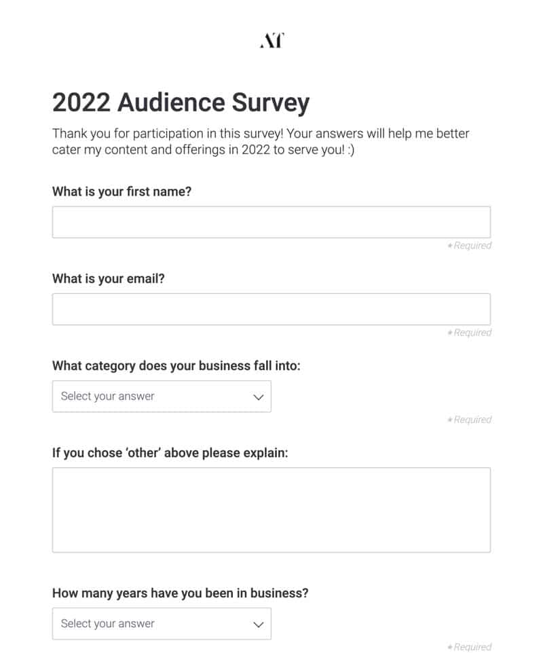Viewport: 543px width, 662px height.
Task: Open the business category dropdown
Action: [162, 397]
